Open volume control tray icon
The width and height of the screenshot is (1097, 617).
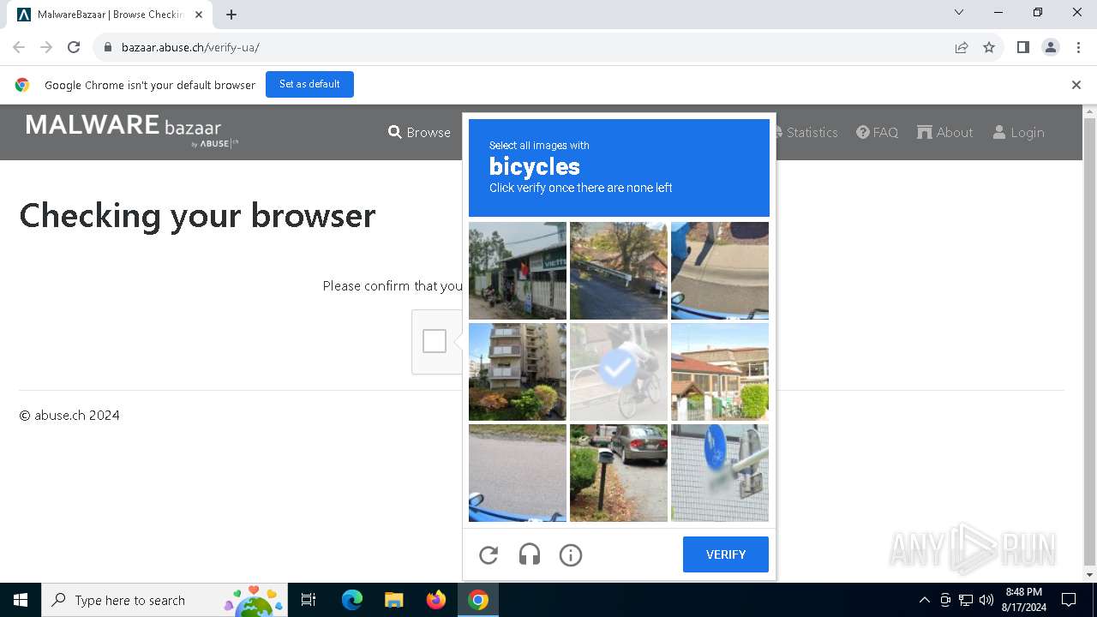pos(986,600)
